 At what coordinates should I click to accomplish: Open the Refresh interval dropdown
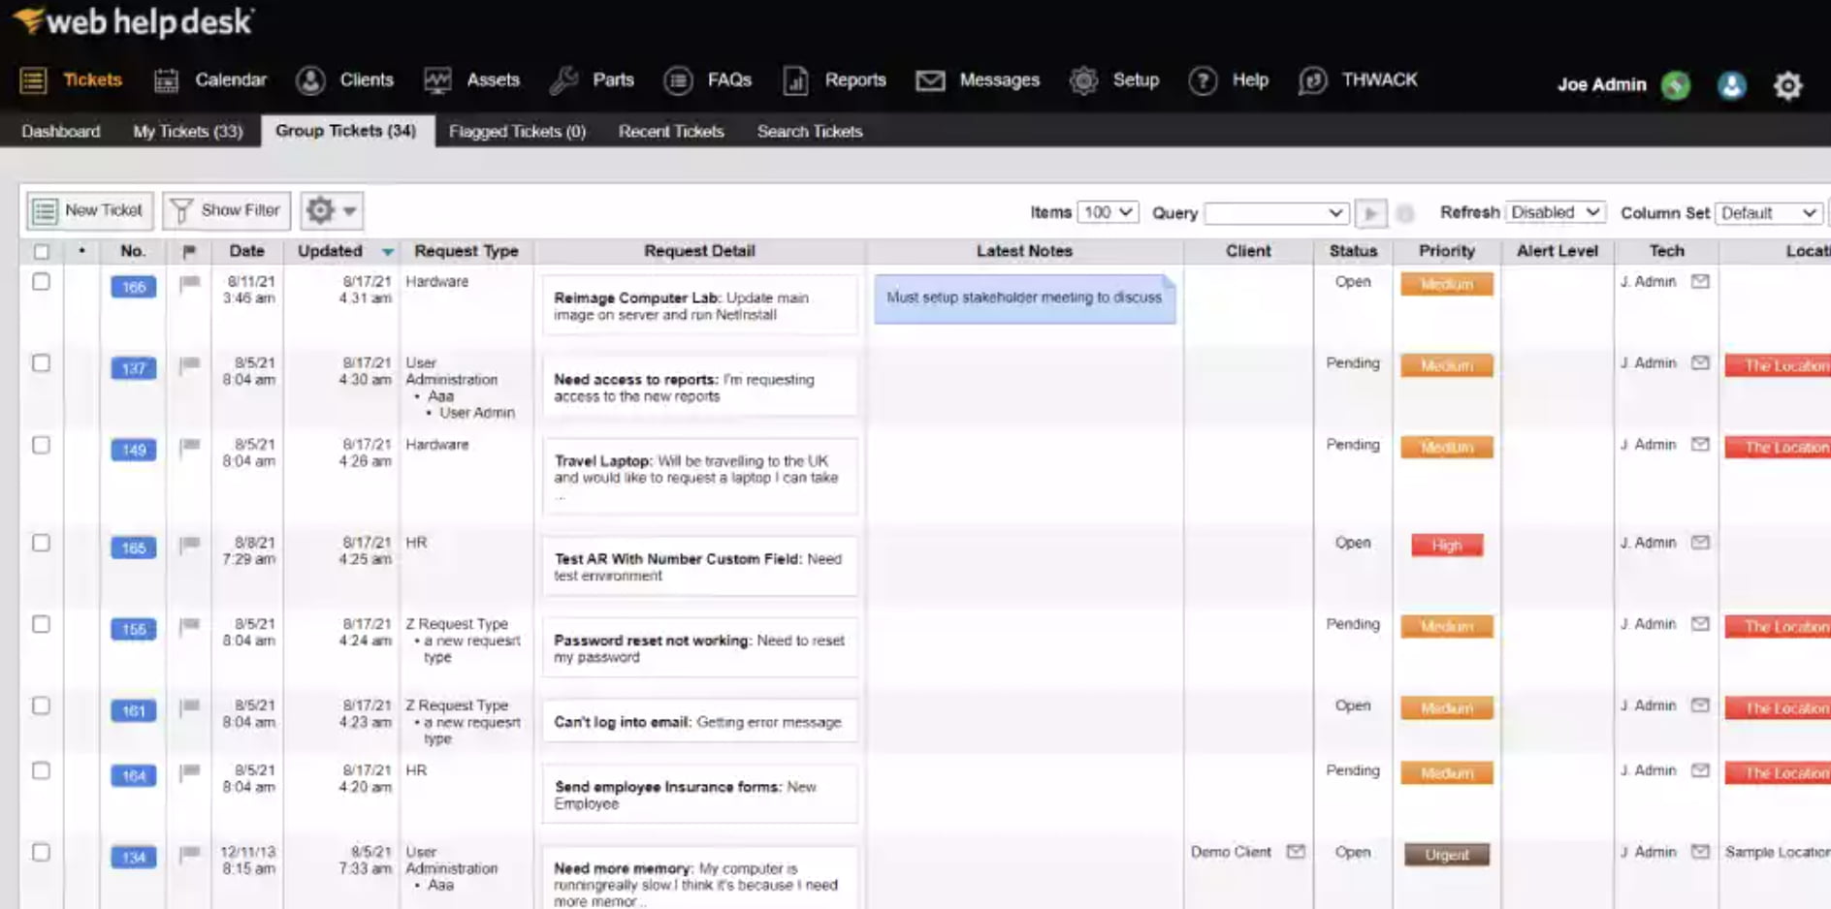1555,211
